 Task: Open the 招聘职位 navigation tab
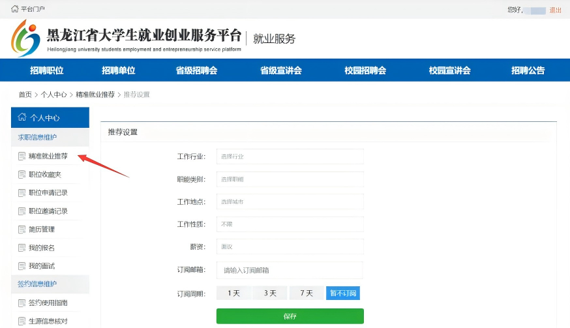[x=46, y=71]
